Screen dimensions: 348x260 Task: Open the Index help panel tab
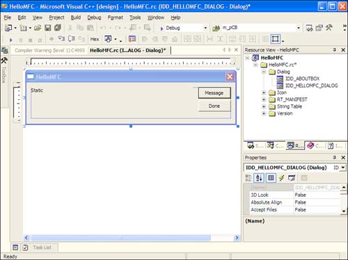point(335,145)
